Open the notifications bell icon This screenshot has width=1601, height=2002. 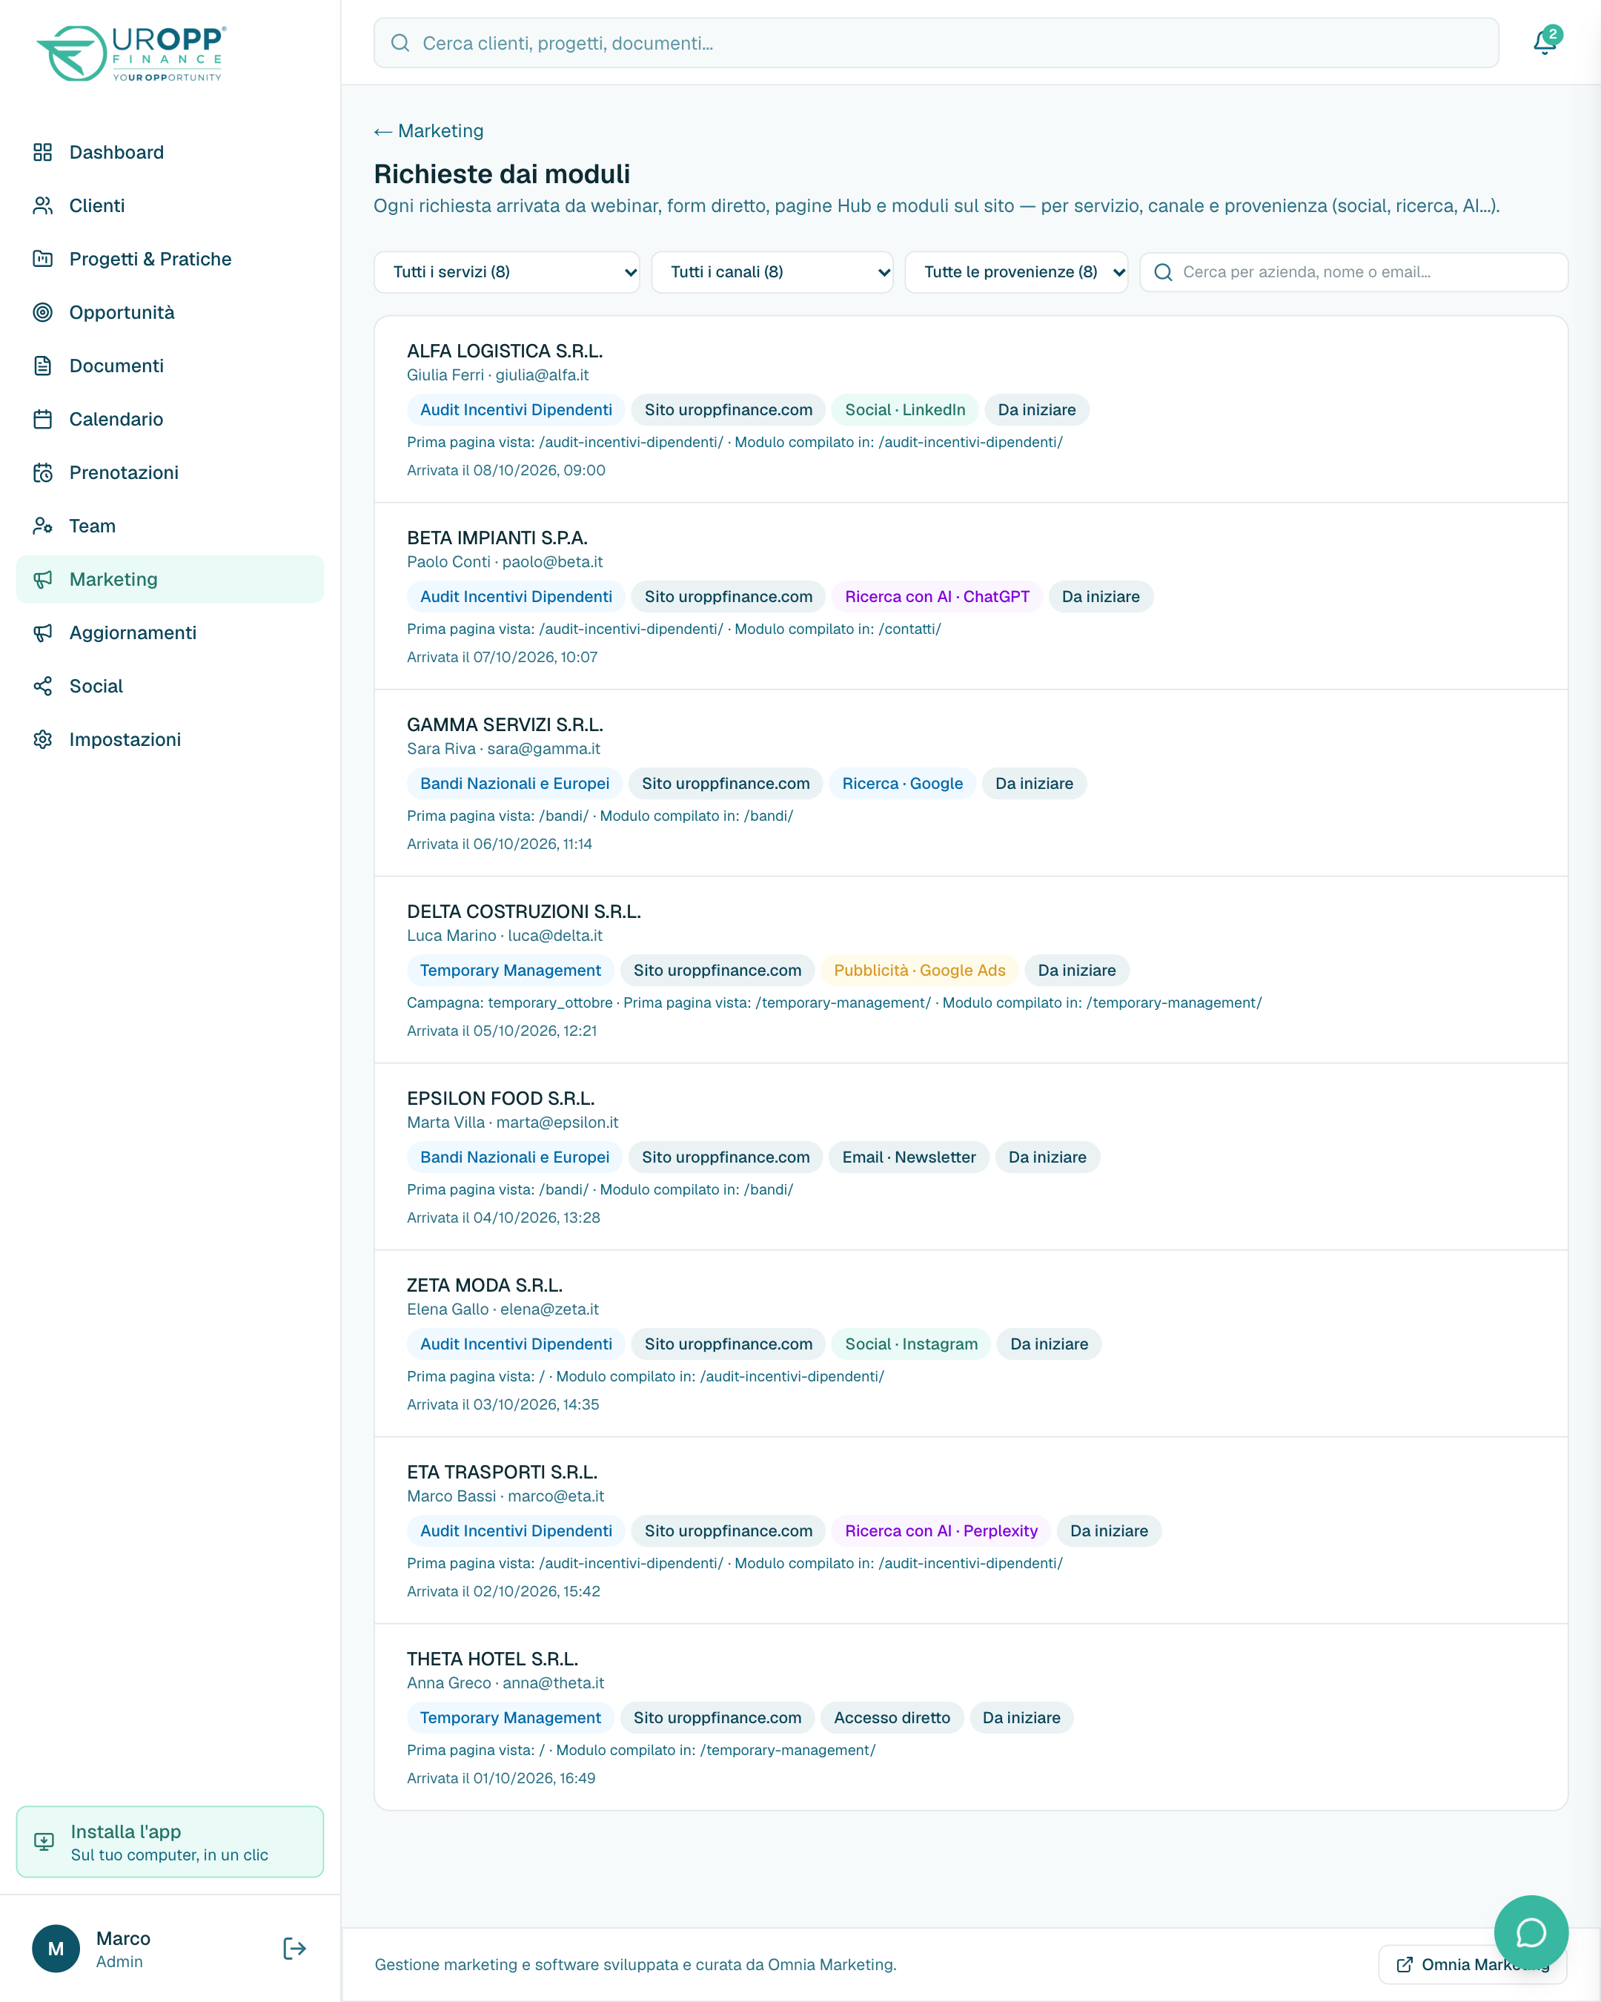pyautogui.click(x=1545, y=42)
